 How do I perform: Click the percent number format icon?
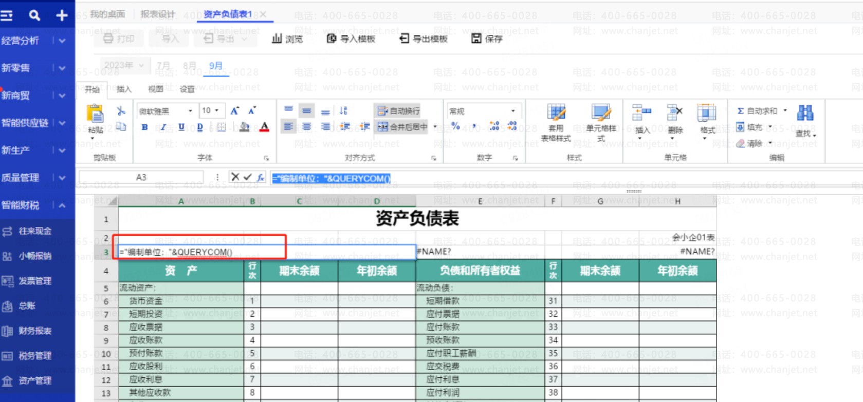click(455, 126)
